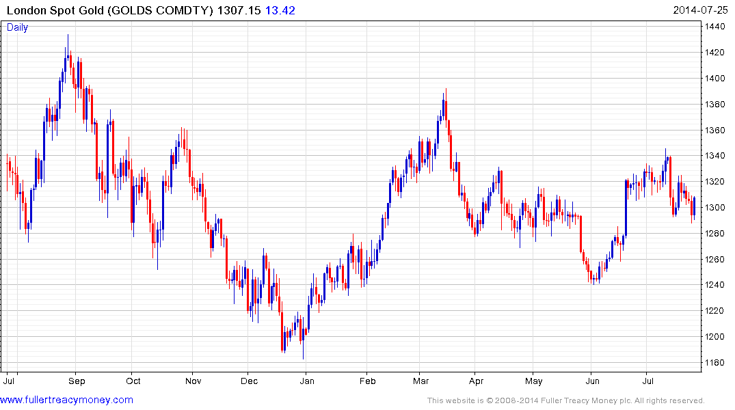The height and width of the screenshot is (410, 735).
Task: Click the 1280 price axis label
Action: coord(715,233)
